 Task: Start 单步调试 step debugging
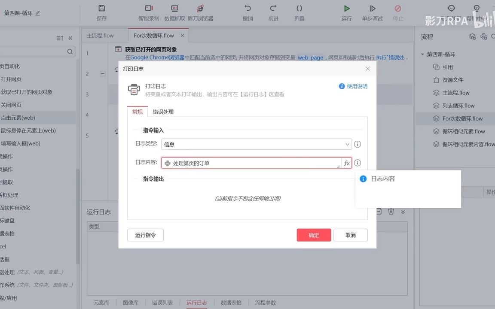[x=372, y=12]
